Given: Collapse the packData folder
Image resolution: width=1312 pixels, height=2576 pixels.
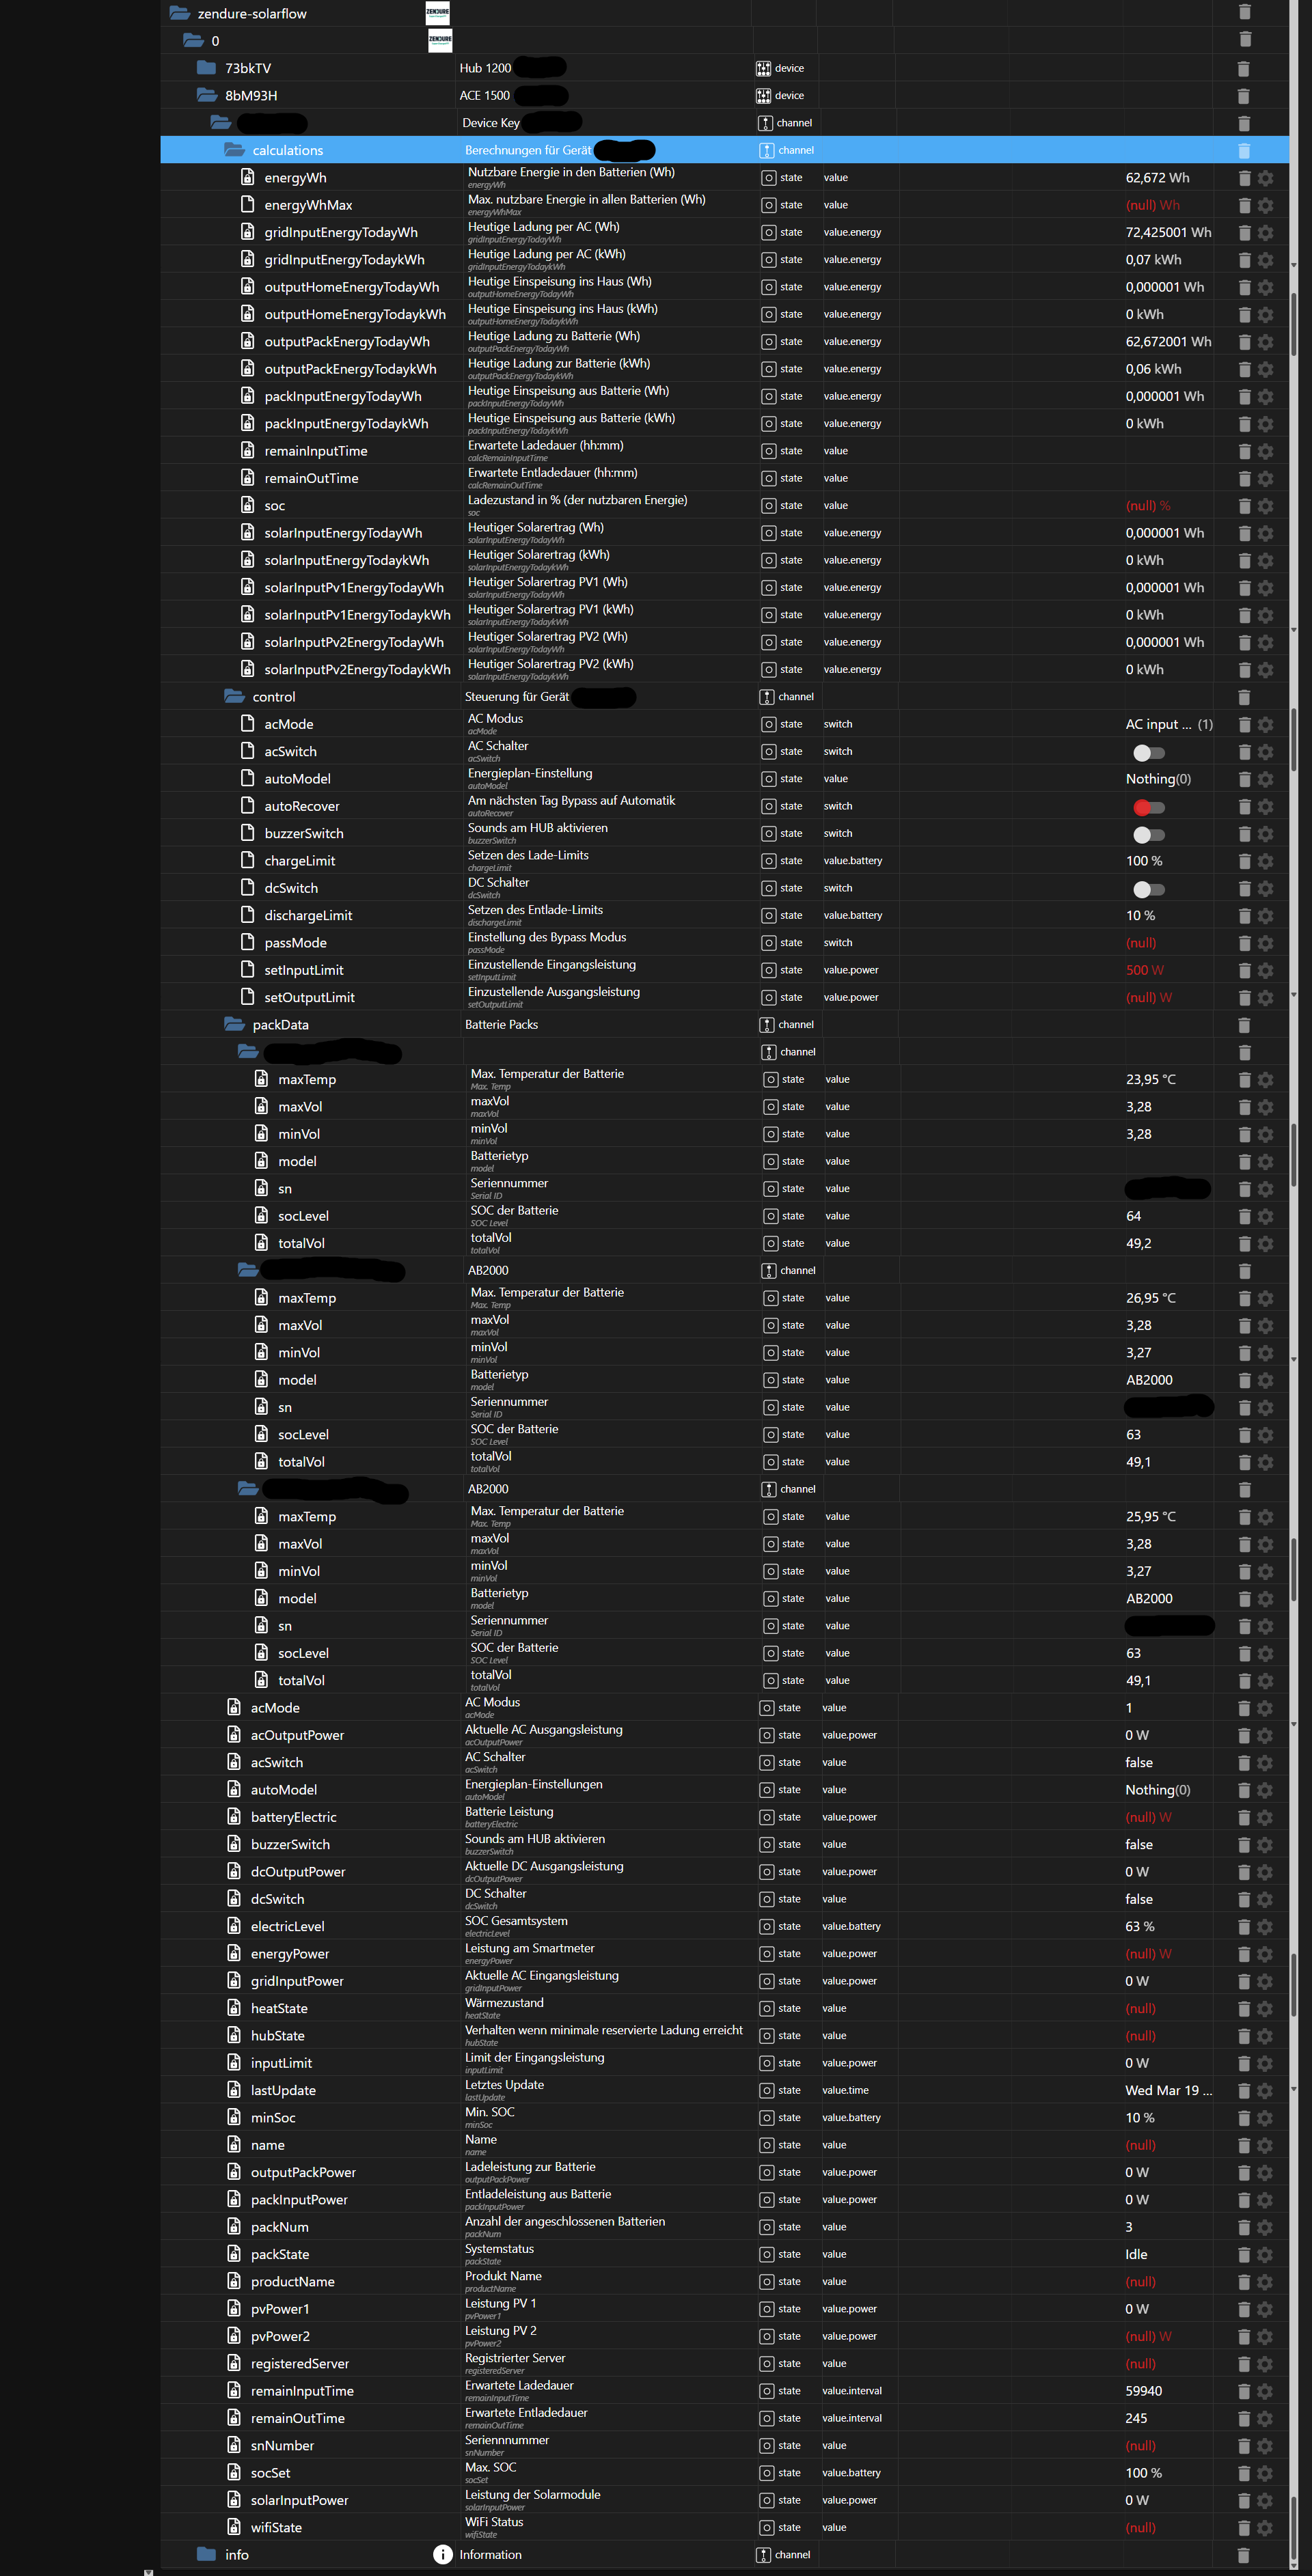Looking at the screenshot, I should pos(234,1024).
